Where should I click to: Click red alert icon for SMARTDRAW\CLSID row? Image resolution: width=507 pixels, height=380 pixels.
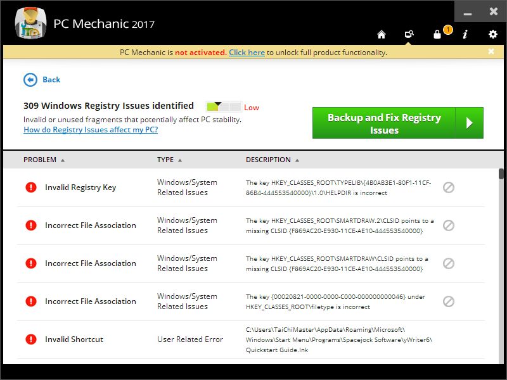(x=31, y=263)
